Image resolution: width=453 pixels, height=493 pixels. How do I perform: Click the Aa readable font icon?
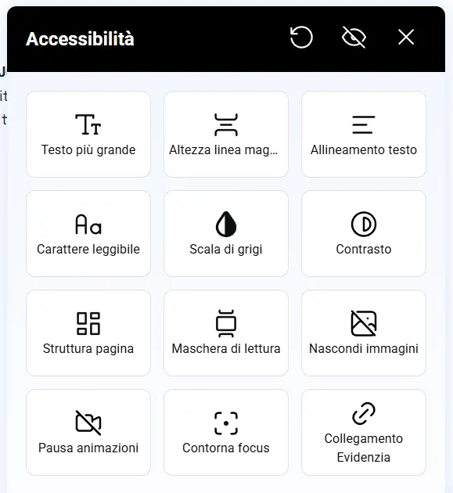(88, 224)
